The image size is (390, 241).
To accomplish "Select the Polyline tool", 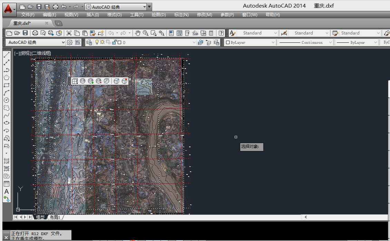I will coord(7,70).
